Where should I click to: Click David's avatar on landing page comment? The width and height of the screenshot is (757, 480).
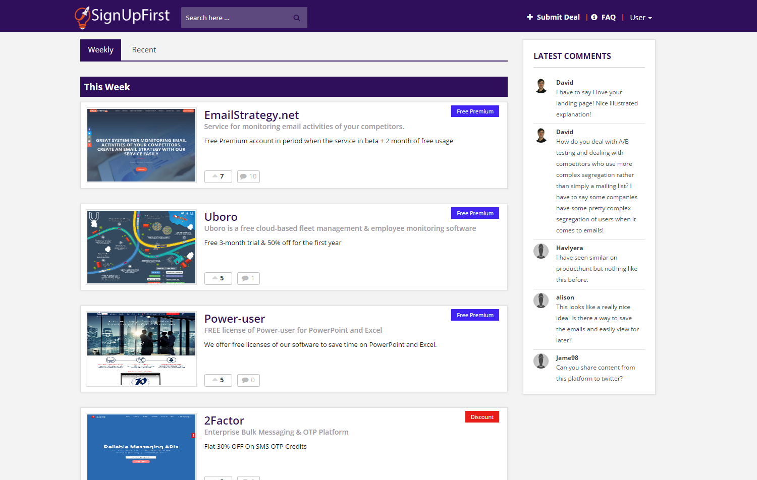(x=541, y=86)
